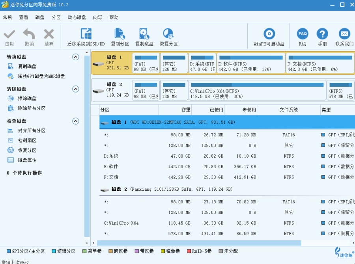Viewport: 355px width, 264px height.
Task: Click the 26.72 MB used value
Action: [x=213, y=135]
